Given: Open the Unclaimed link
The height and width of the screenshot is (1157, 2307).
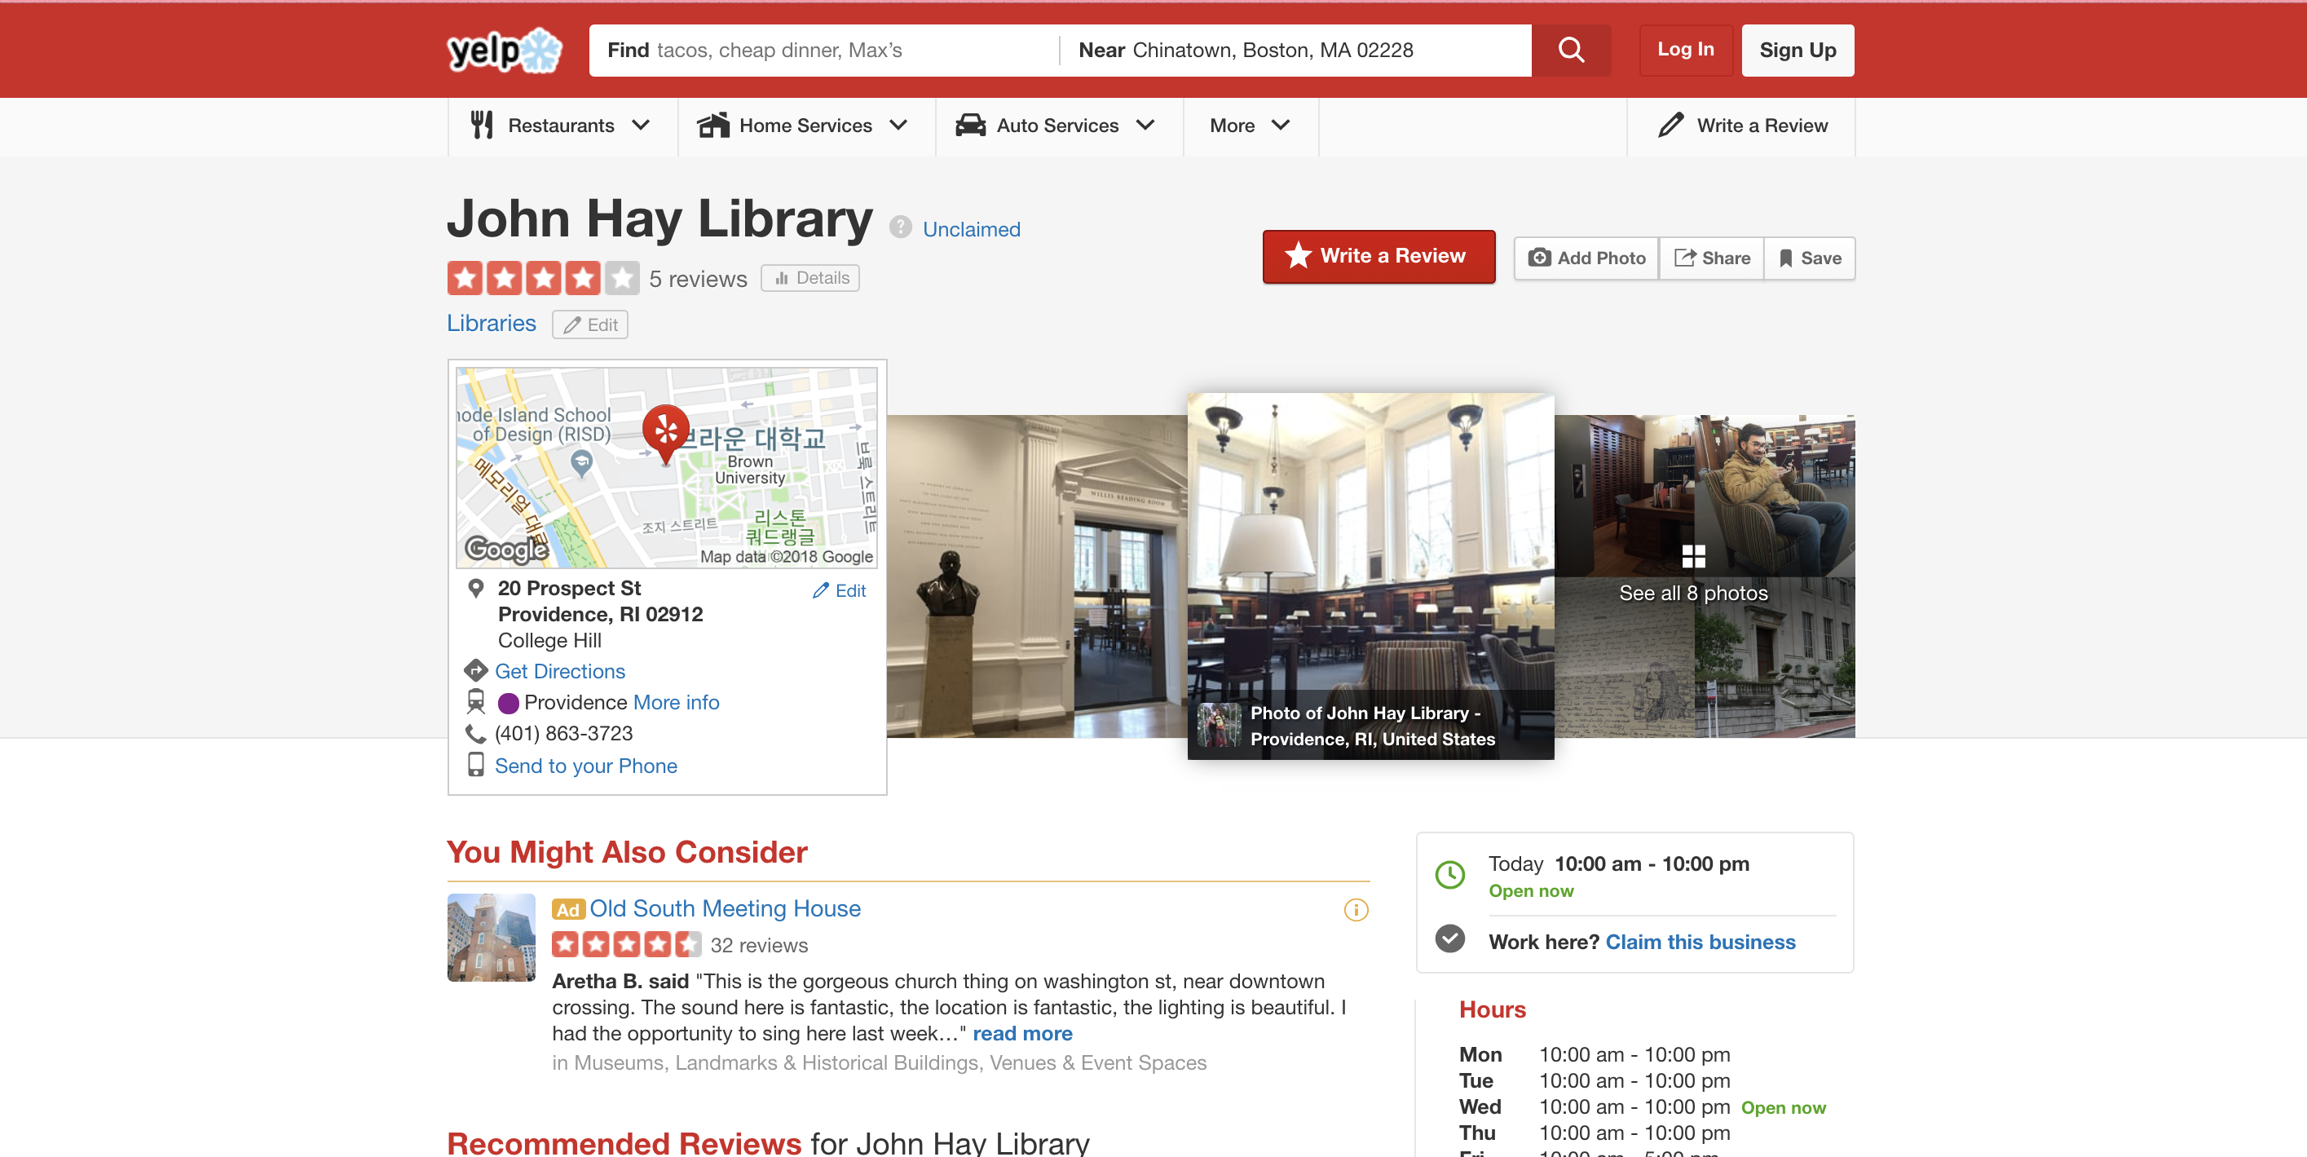Looking at the screenshot, I should pos(971,229).
